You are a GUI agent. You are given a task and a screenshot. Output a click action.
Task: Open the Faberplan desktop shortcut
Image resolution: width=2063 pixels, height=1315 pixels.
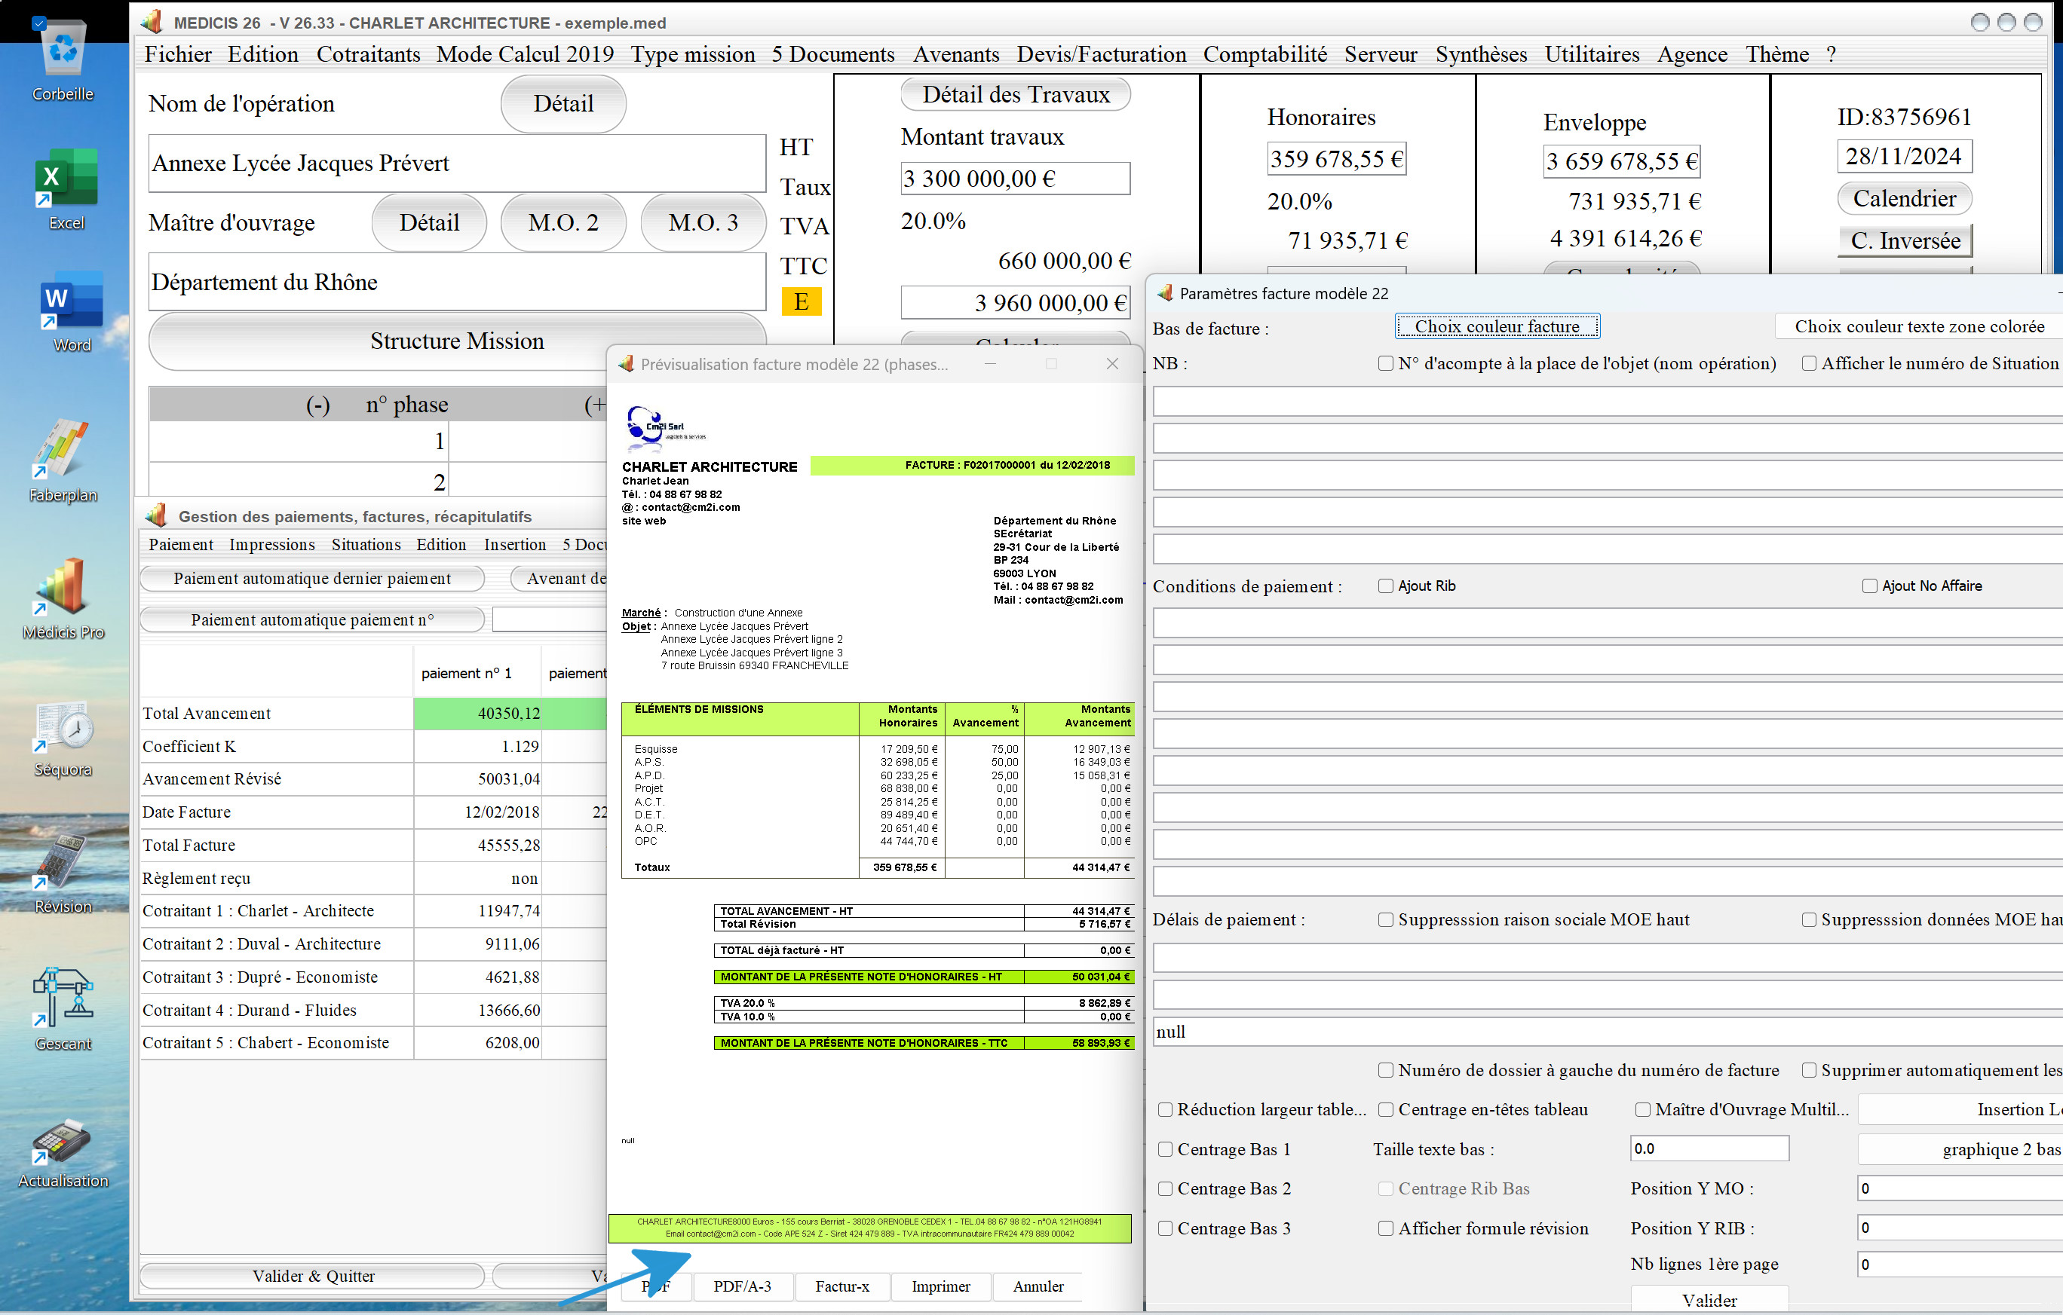coord(63,460)
